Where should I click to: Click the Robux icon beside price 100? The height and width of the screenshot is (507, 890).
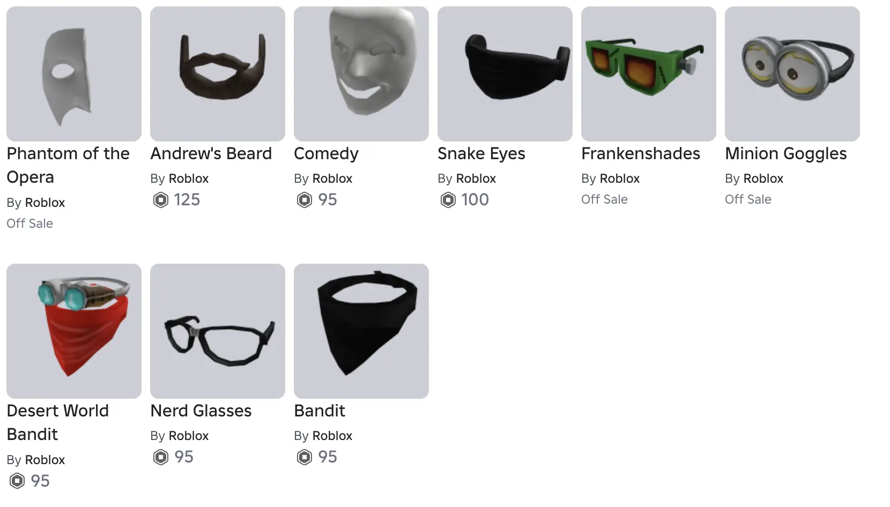coord(448,200)
